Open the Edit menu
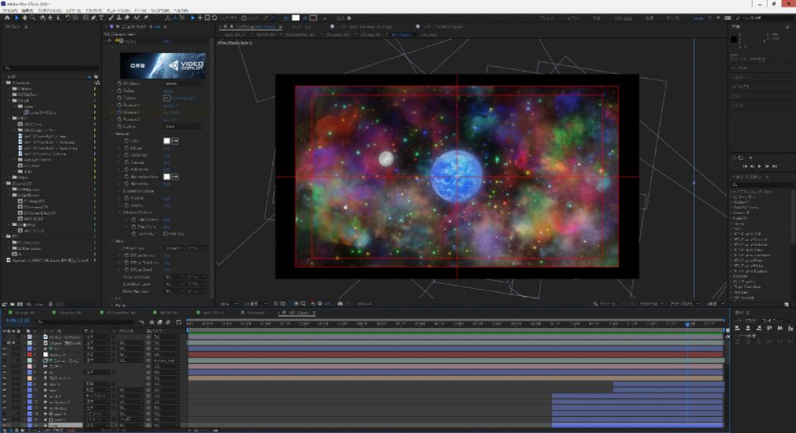The width and height of the screenshot is (796, 433). pyautogui.click(x=27, y=10)
